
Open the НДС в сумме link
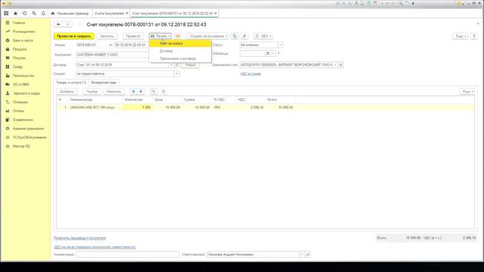click(250, 74)
